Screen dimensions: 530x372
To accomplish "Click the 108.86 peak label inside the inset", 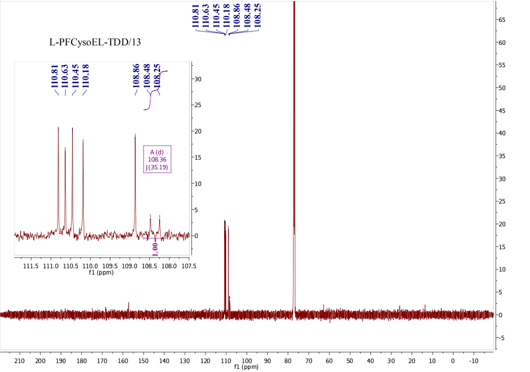I will (137, 75).
